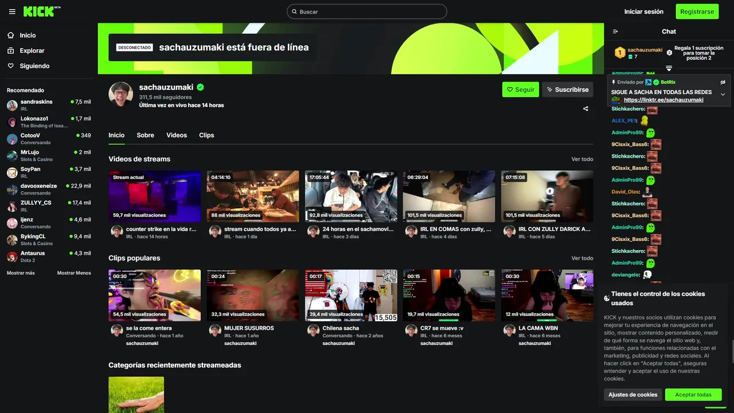This screenshot has width=734, height=413.
Task: Click Ver todo for Clips populares
Action: tap(582, 258)
